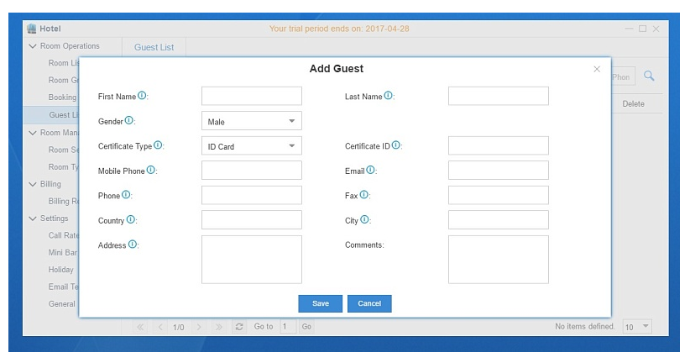Image resolution: width=690 pixels, height=363 pixels.
Task: Switch to the Guest List tab
Action: (154, 47)
